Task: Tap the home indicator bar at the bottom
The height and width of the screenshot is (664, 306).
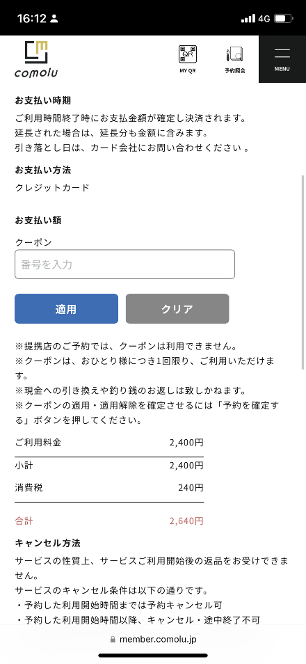Action: click(x=153, y=656)
